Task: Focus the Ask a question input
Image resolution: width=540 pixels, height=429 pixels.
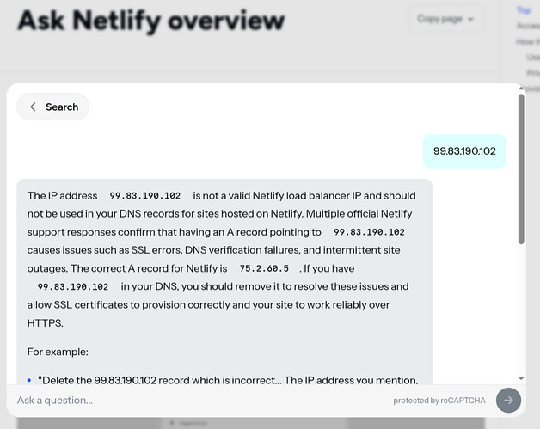Action: [198, 400]
